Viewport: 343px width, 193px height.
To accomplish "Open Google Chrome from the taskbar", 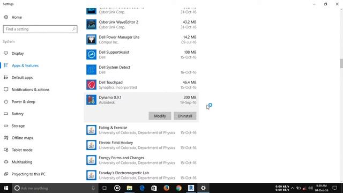I will [x=178, y=188].
